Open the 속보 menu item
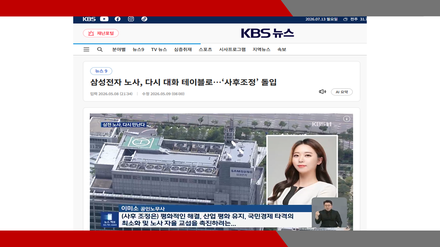Screen dimensions: 440x247 pos(282,49)
